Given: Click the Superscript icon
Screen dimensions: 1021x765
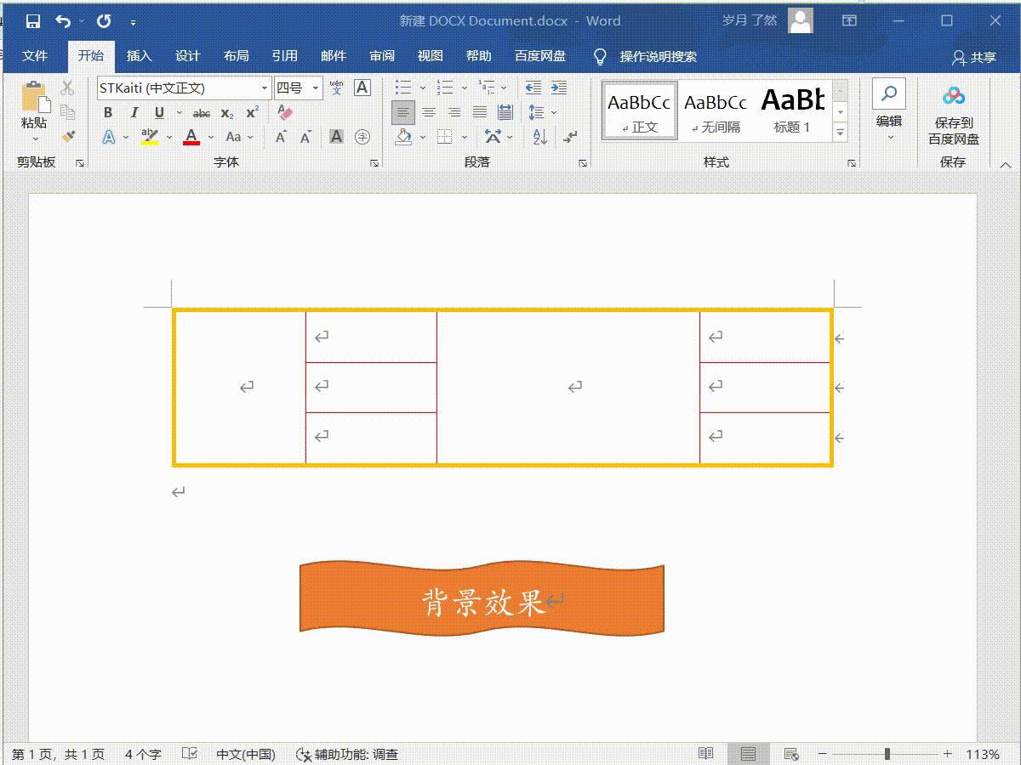Looking at the screenshot, I should 252,110.
